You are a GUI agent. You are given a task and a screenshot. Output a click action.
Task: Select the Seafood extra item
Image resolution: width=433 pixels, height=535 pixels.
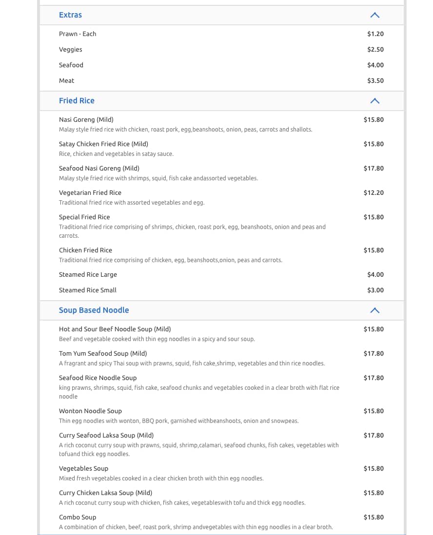71,65
